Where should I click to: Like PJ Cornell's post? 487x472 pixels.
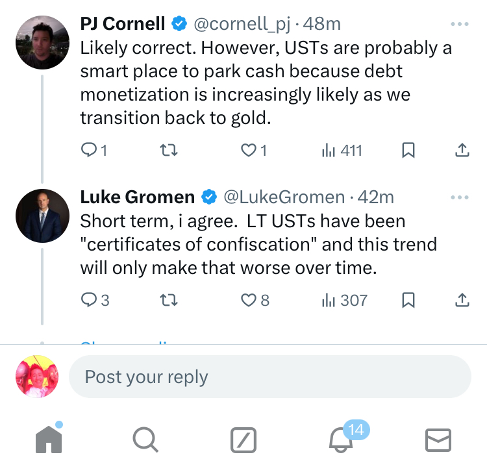pyautogui.click(x=249, y=151)
